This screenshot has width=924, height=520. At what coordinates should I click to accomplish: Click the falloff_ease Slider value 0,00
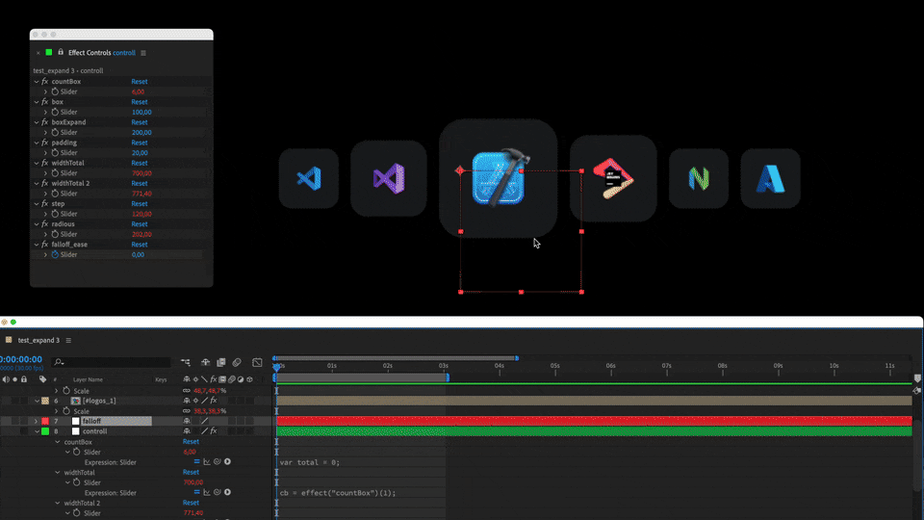(138, 254)
